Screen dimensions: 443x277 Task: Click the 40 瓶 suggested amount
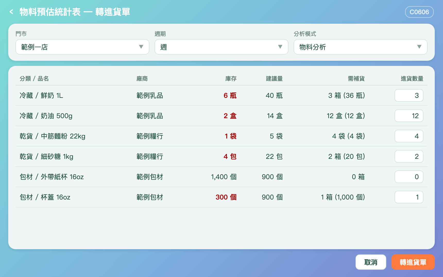[274, 96]
